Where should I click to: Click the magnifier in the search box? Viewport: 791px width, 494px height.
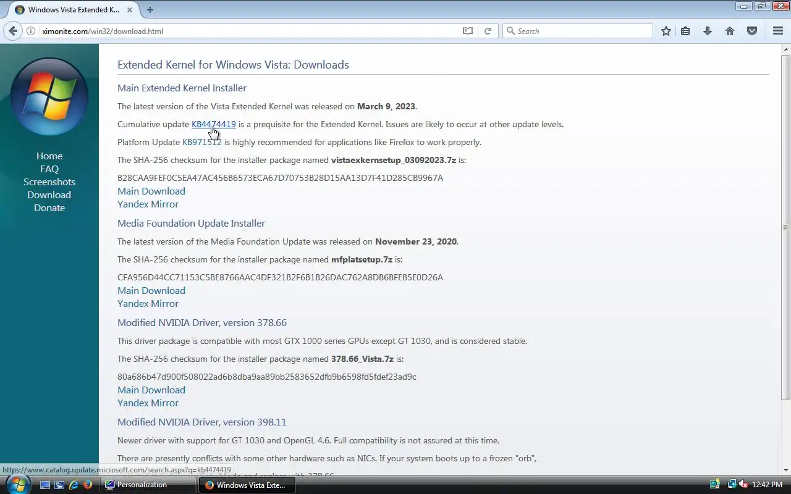point(510,31)
